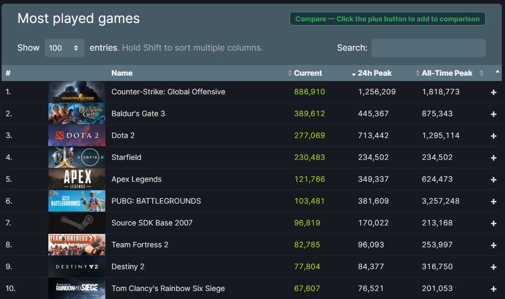The width and height of the screenshot is (505, 299).
Task: Add Dota 2 to comparison list
Action: click(493, 136)
